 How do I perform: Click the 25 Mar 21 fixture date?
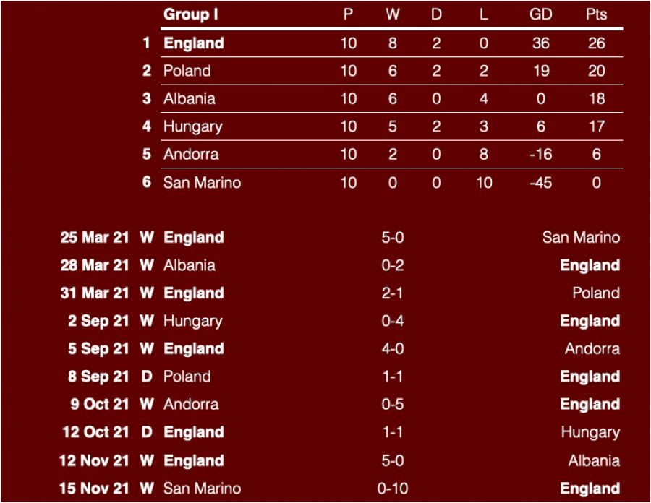click(x=95, y=238)
